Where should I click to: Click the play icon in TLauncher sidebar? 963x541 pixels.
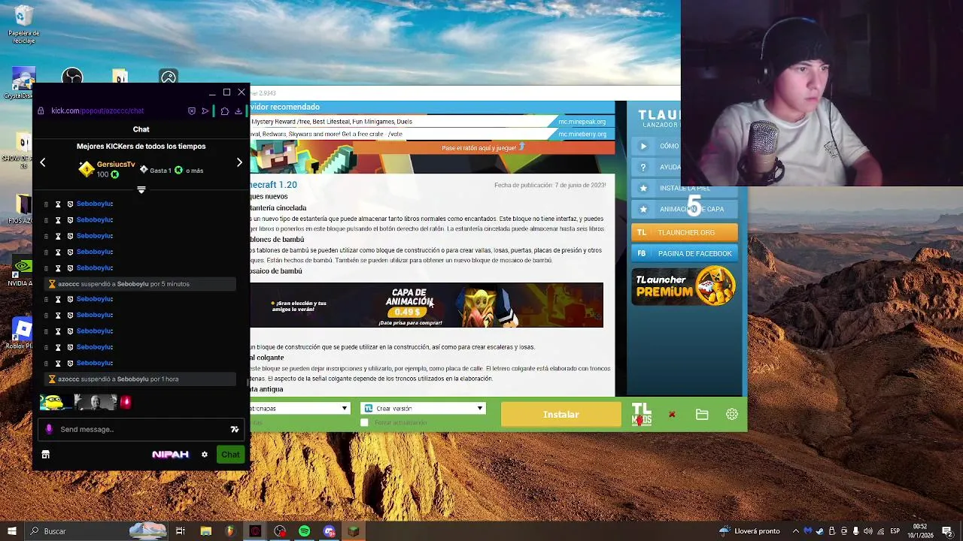tap(643, 147)
